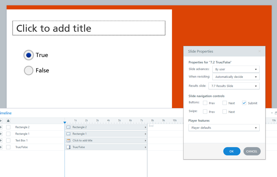Image resolution: width=277 pixels, height=177 pixels.
Task: Click the timeline panel options arrow
Action: pos(272,113)
